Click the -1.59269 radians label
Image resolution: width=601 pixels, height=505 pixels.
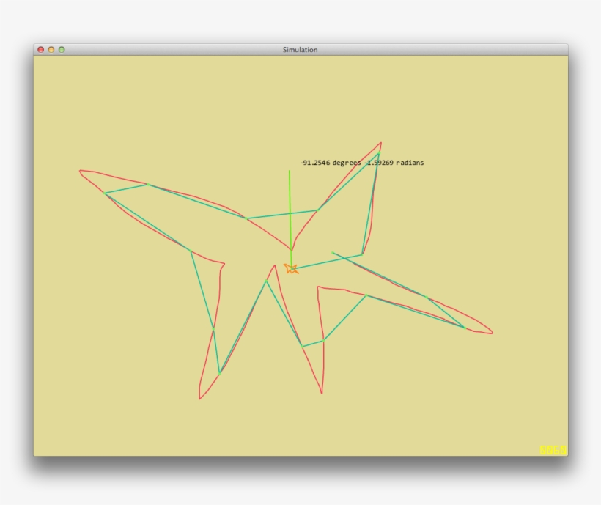click(393, 163)
